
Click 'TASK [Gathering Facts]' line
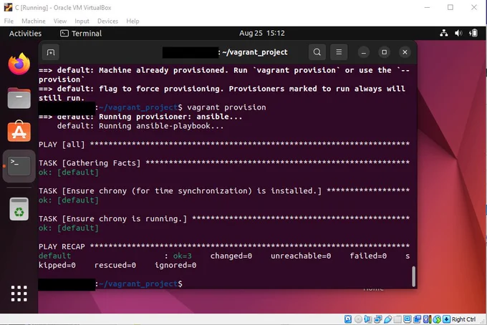coord(224,163)
